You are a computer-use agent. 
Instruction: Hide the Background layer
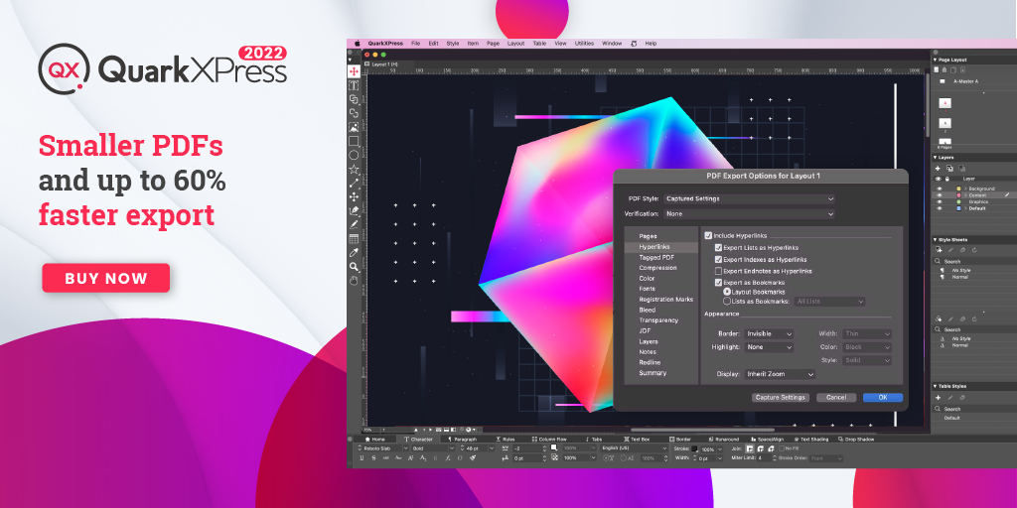click(939, 189)
